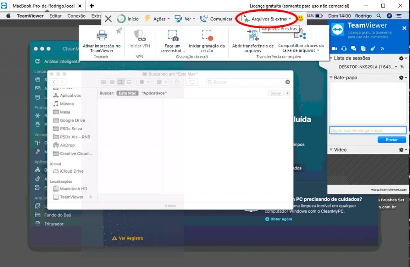Click the Spotlight search icon in Mac menu bar
Image resolution: width=410 pixels, height=267 pixels.
coord(379,16)
